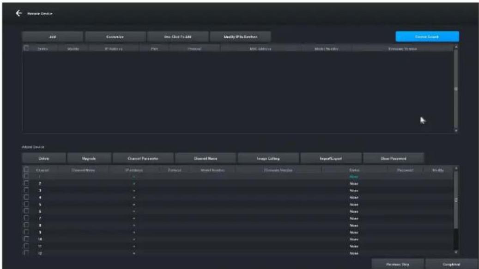The height and width of the screenshot is (269, 479).
Task: Click Password column header
Action: (406, 170)
